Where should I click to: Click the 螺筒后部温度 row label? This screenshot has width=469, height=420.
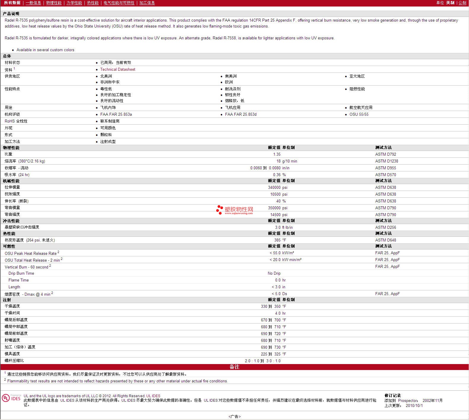pyautogui.click(x=16, y=320)
